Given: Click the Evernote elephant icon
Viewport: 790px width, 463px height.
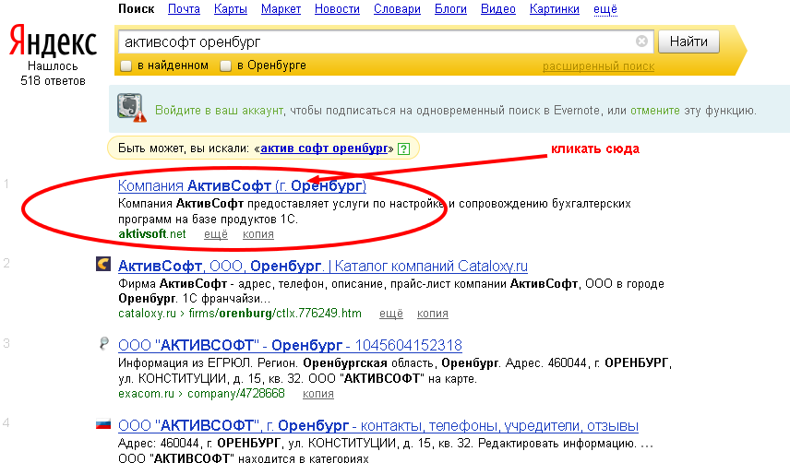Looking at the screenshot, I should click(x=131, y=107).
